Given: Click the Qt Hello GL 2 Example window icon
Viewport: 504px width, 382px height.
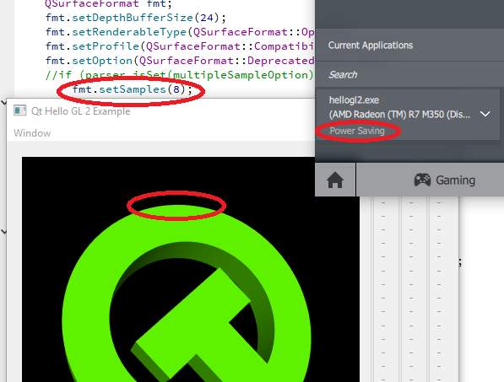Looking at the screenshot, I should pyautogui.click(x=19, y=110).
